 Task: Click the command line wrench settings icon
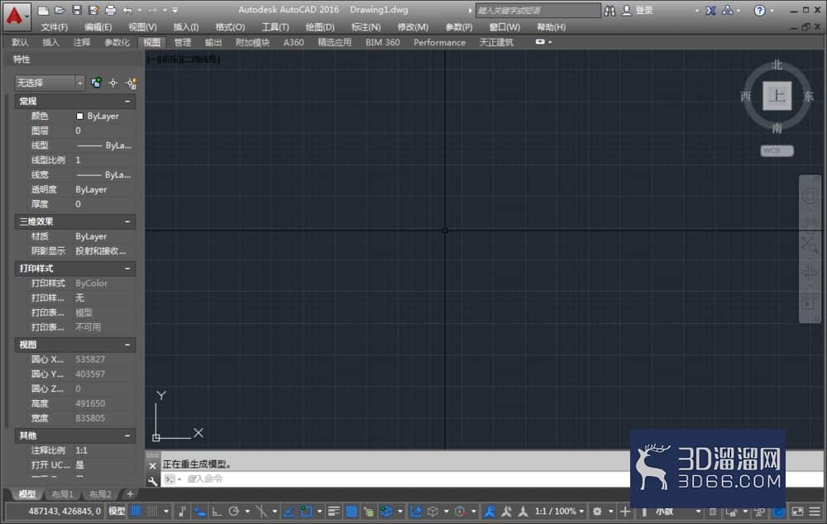click(x=152, y=480)
